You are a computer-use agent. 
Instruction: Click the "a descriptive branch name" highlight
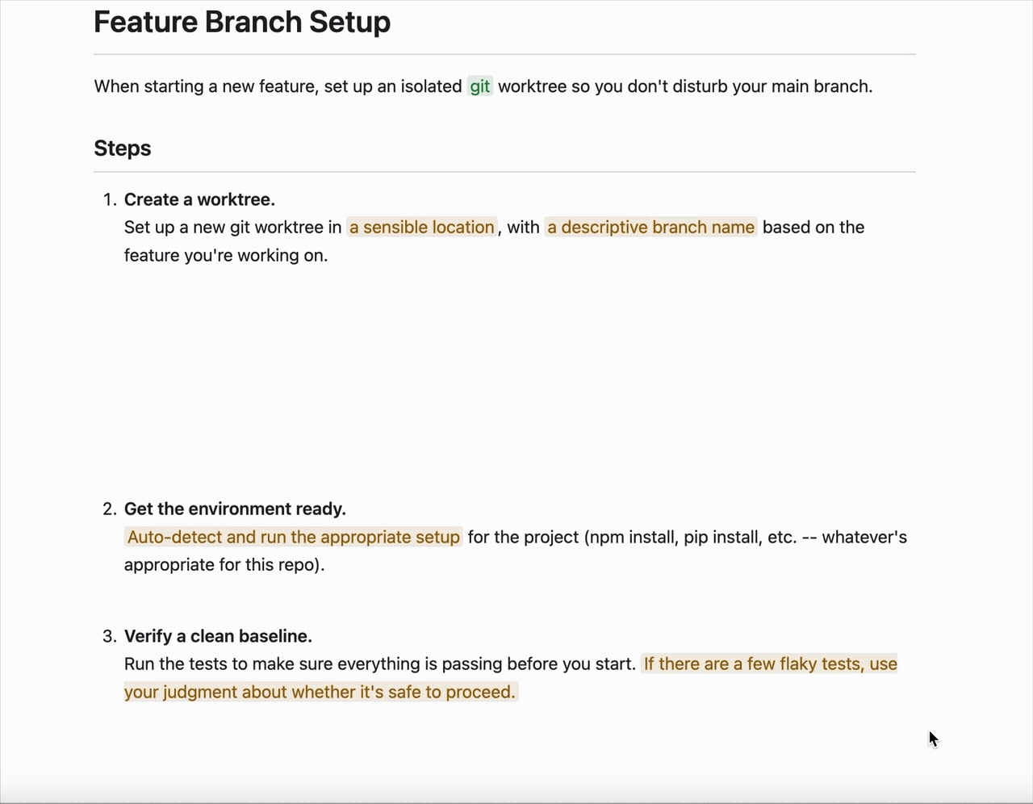point(650,228)
